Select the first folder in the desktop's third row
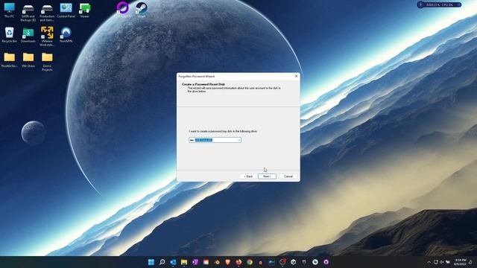The width and height of the screenshot is (477, 268). tap(9, 60)
